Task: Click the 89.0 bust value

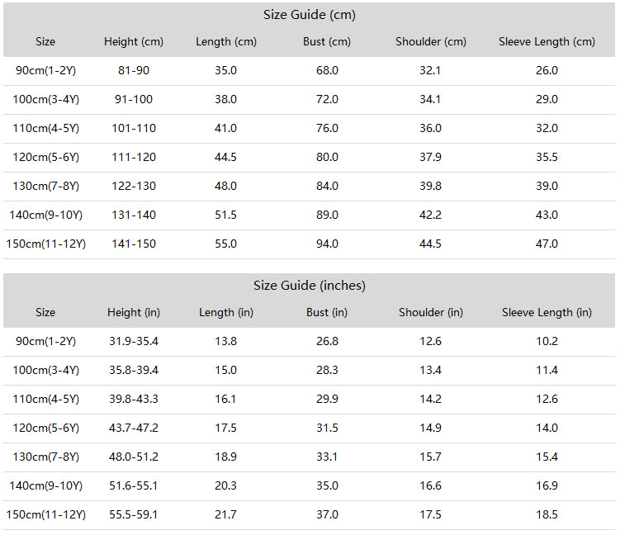Action: click(327, 215)
